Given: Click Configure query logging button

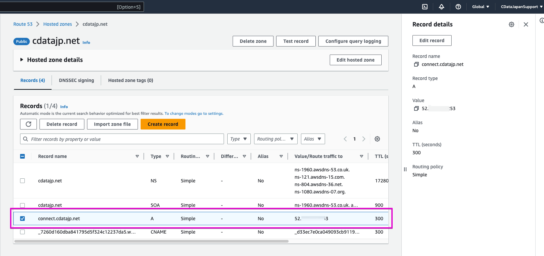Looking at the screenshot, I should click(x=353, y=41).
